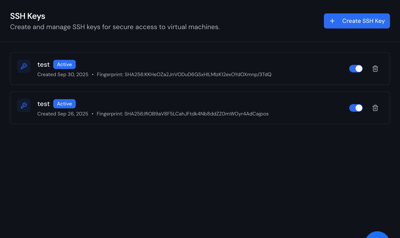This screenshot has height=238, width=400.
Task: Click the "Created Sep 30, 2025" text
Action: tap(63, 74)
